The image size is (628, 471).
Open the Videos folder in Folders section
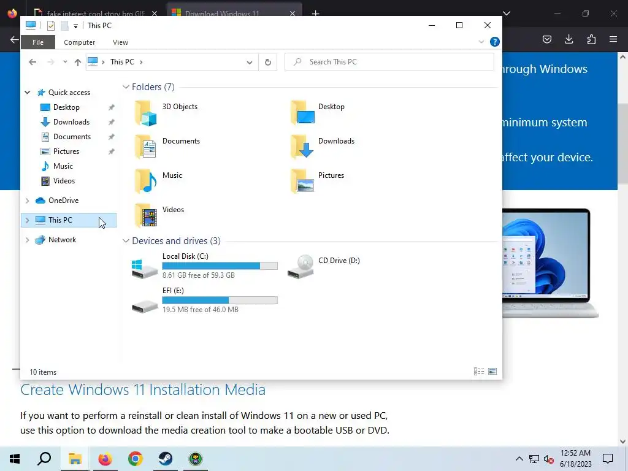pyautogui.click(x=159, y=216)
